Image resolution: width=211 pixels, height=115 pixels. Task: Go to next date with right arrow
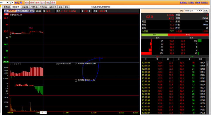click(x=202, y=11)
